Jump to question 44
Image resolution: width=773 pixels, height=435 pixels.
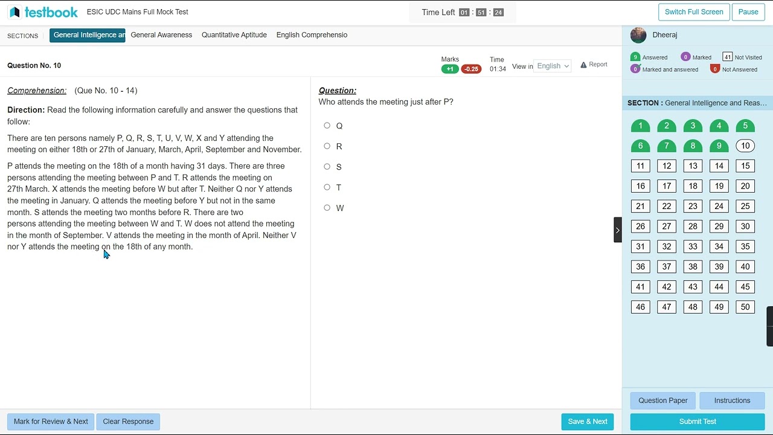pyautogui.click(x=719, y=287)
